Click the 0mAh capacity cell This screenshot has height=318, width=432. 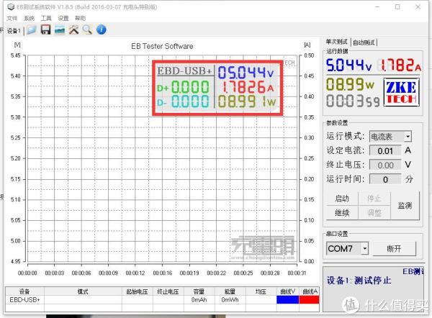(199, 299)
